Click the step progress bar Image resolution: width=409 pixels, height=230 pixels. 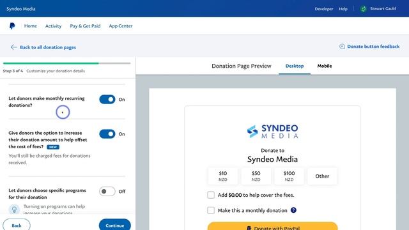click(66, 63)
